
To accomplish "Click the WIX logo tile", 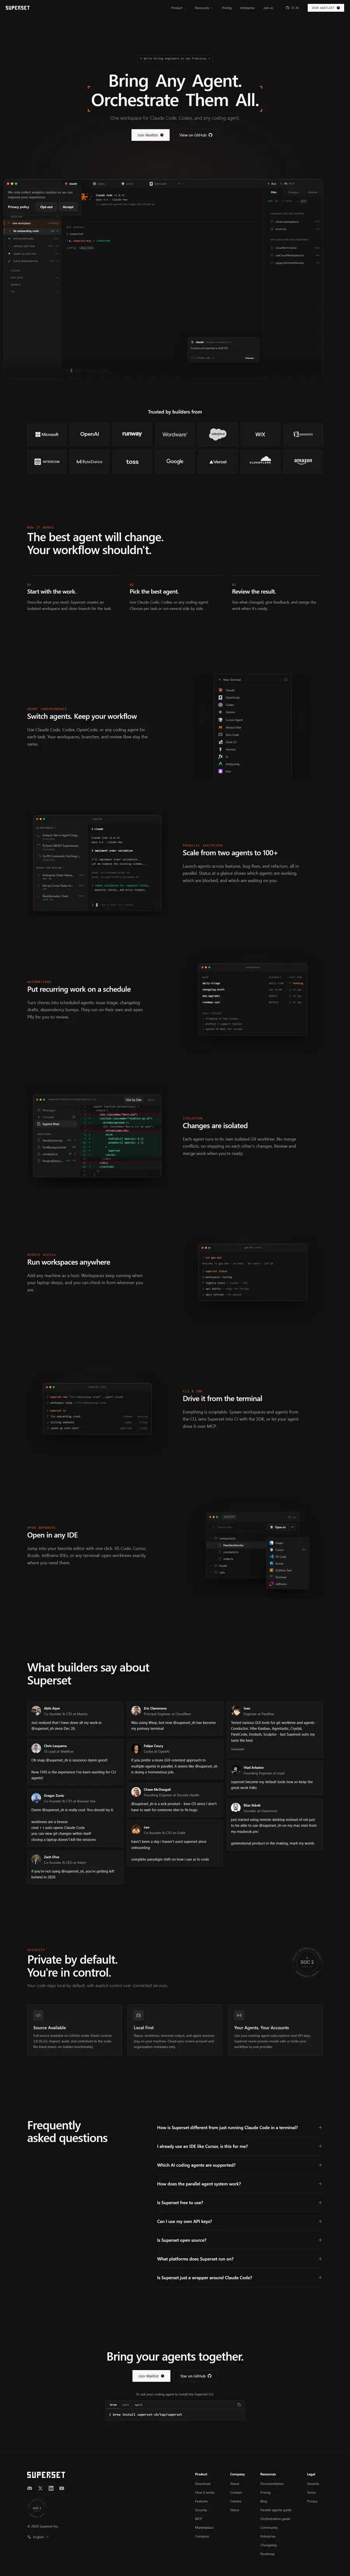I will tap(260, 434).
